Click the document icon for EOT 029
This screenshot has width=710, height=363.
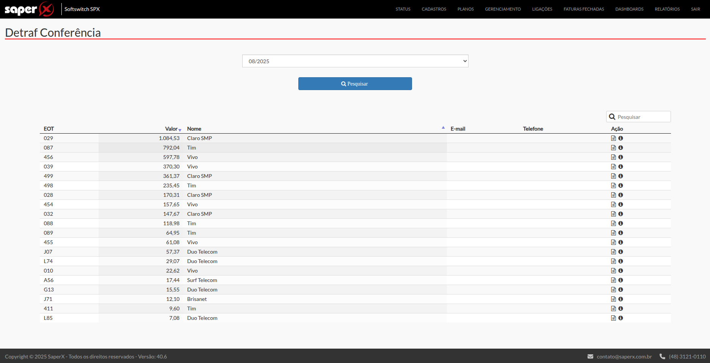(x=613, y=138)
